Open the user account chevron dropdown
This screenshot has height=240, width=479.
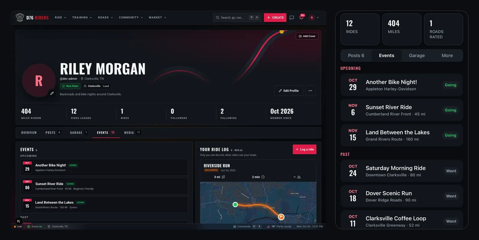click(x=318, y=18)
